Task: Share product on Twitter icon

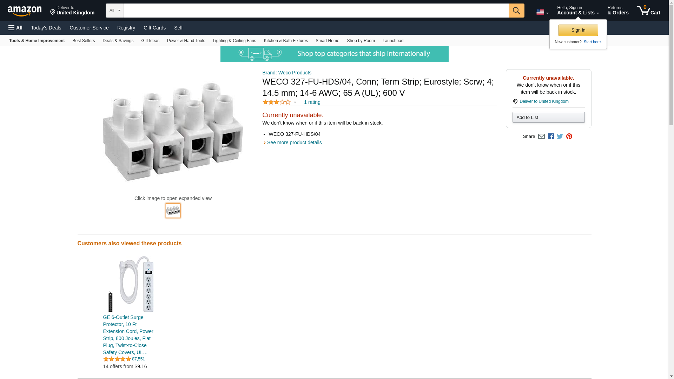Action: pyautogui.click(x=560, y=137)
